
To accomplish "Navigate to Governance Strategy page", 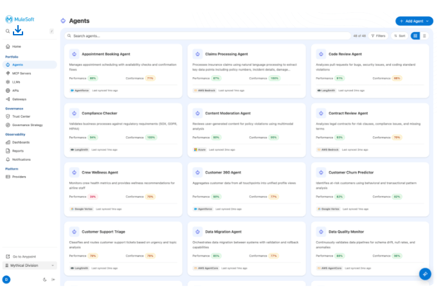I will coord(27,125).
